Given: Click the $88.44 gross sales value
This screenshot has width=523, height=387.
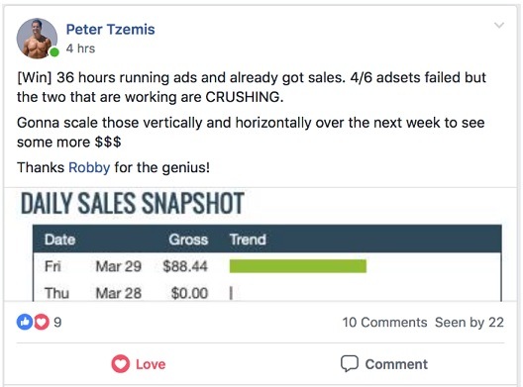Looking at the screenshot, I should (185, 266).
